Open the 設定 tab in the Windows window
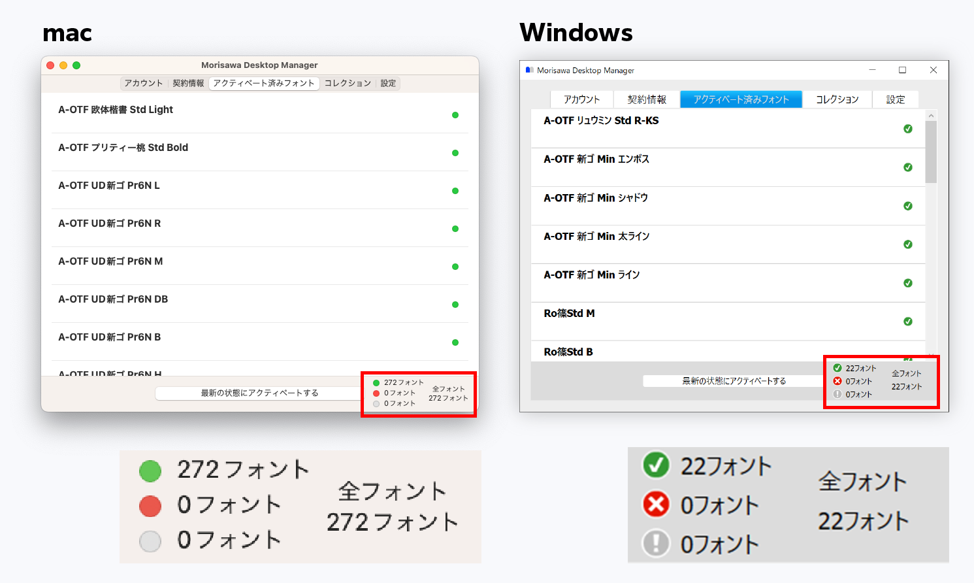This screenshot has height=583, width=974. 896,99
